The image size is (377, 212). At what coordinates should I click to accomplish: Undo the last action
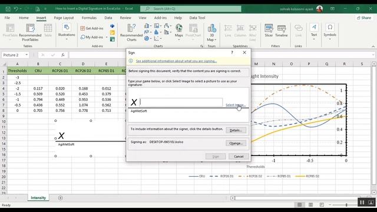pyautogui.click(x=16, y=9)
